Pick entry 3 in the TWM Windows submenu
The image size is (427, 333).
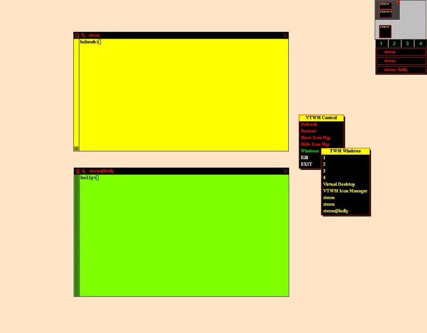345,171
